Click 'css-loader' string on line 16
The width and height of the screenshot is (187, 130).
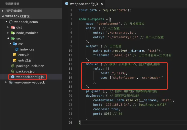click(151, 78)
